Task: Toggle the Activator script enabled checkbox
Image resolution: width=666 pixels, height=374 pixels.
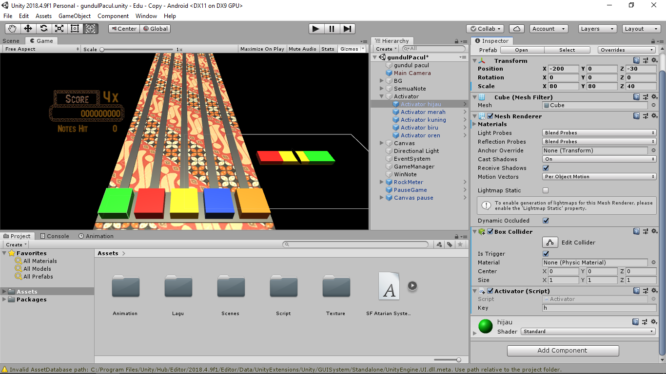Action: tap(490, 291)
